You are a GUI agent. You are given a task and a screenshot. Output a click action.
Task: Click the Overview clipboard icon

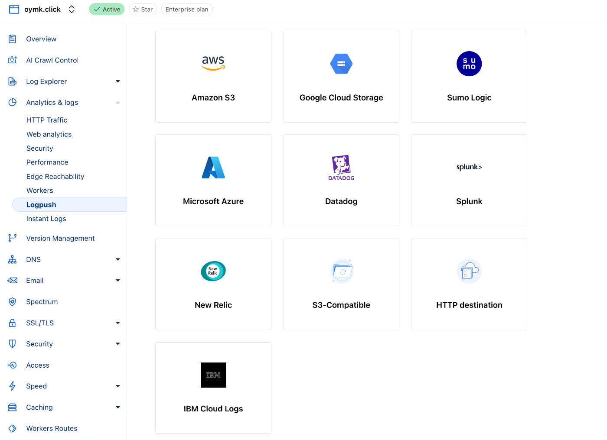click(13, 39)
